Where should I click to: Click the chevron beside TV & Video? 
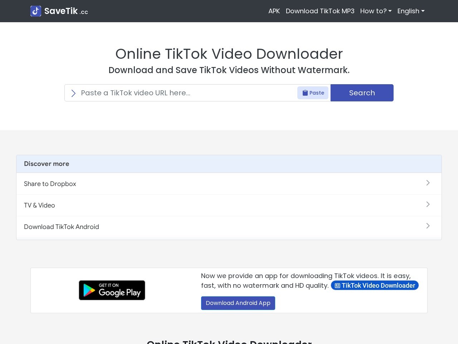pos(428,204)
